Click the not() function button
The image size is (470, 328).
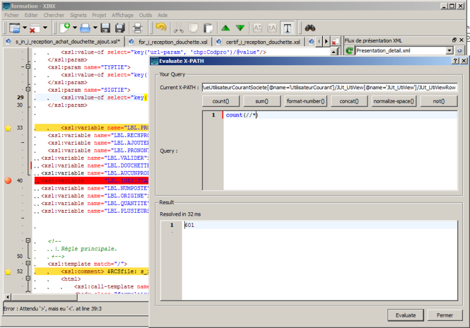tap(439, 101)
